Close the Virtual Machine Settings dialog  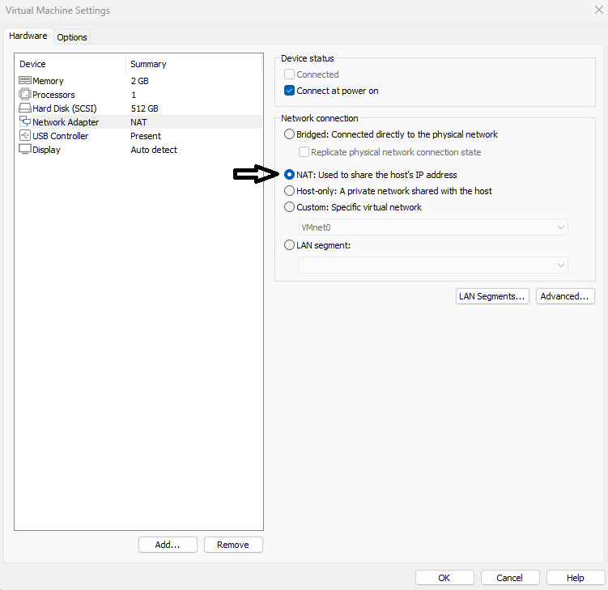pyautogui.click(x=599, y=10)
